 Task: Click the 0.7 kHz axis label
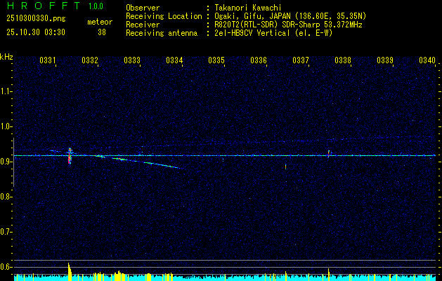point(6,232)
